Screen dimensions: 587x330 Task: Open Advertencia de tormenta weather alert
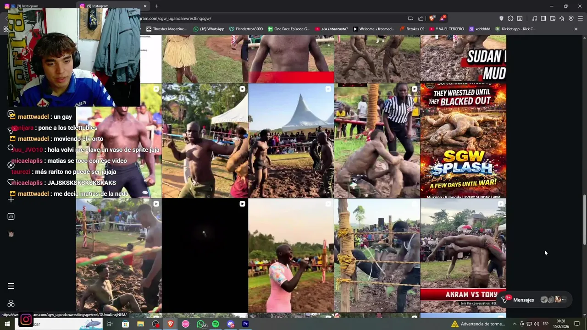tap(478, 324)
